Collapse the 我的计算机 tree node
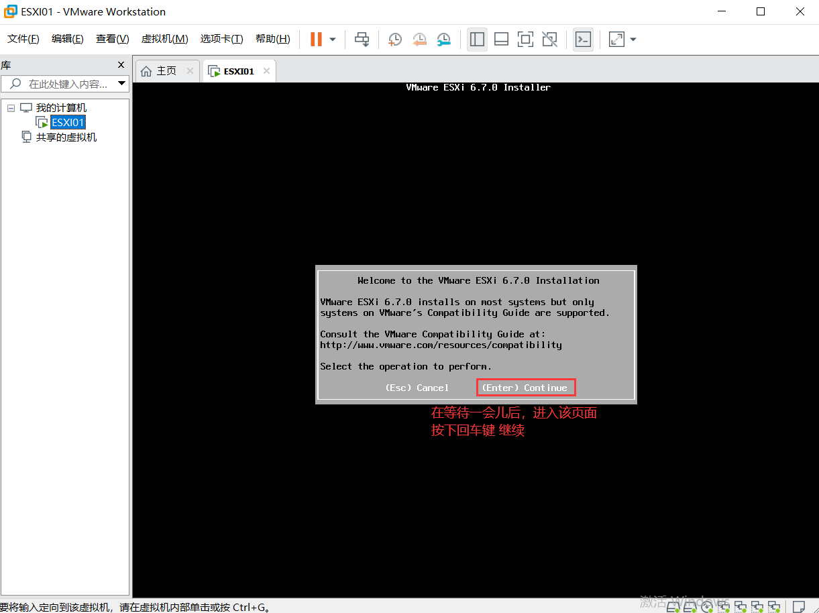The image size is (819, 613). click(x=11, y=108)
